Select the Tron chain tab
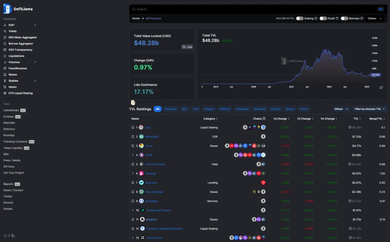390x242 pixels. point(196,109)
